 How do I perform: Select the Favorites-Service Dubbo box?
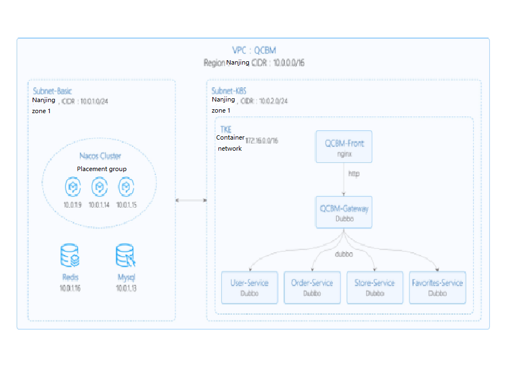coord(437,288)
